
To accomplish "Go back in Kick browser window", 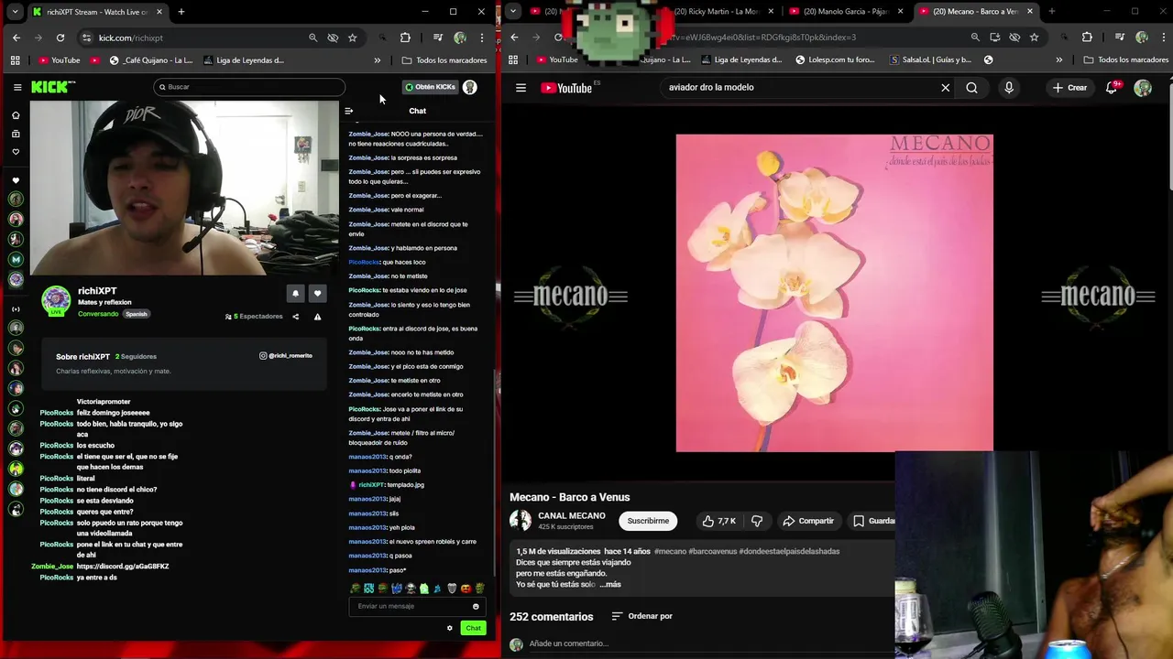I will click(x=16, y=38).
